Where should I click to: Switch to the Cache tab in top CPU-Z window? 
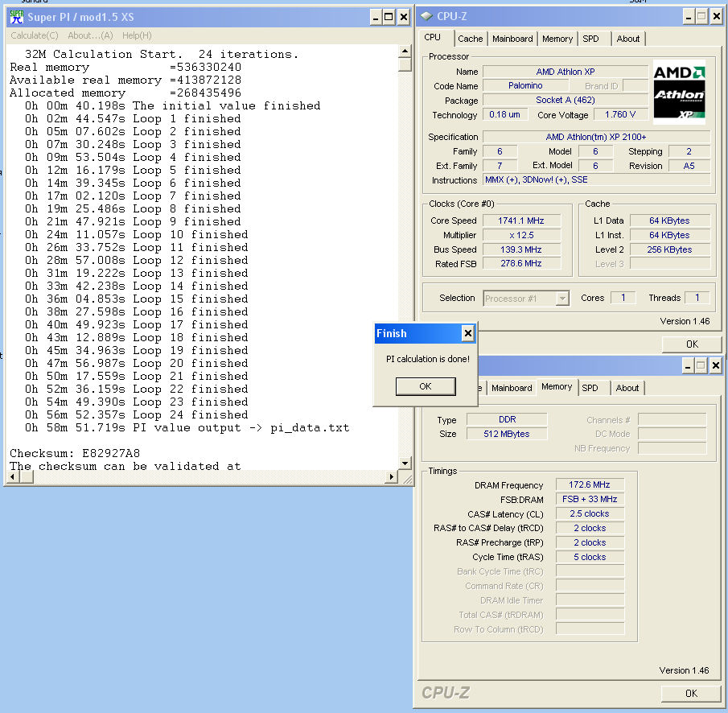[471, 39]
